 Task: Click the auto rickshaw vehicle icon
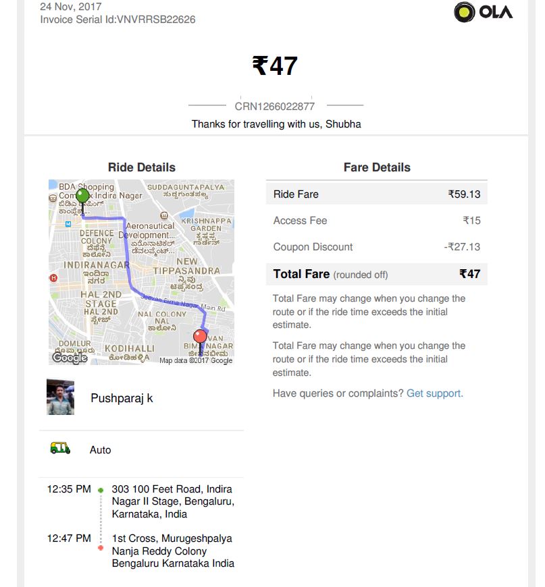tap(60, 448)
